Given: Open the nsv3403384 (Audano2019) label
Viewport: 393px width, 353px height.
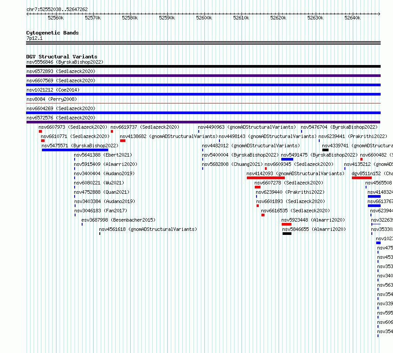Looking at the screenshot, I should (105, 201).
